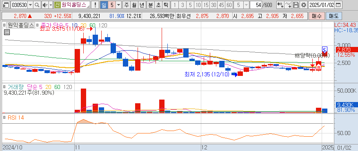
Task: Toggle the volume panel handle icon
Action: pos(4,87)
